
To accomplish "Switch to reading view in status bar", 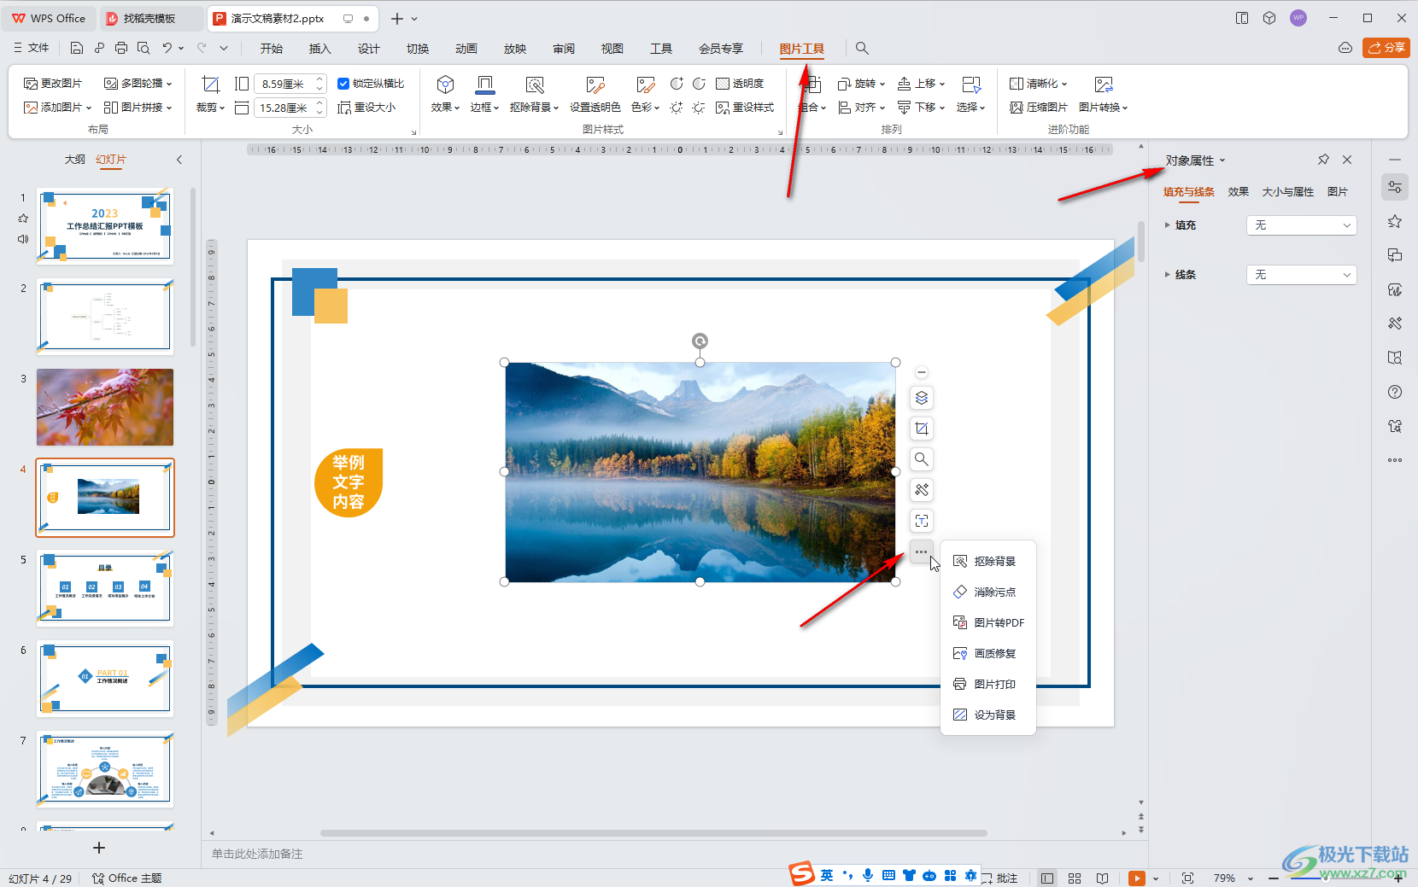I will pos(1103,878).
